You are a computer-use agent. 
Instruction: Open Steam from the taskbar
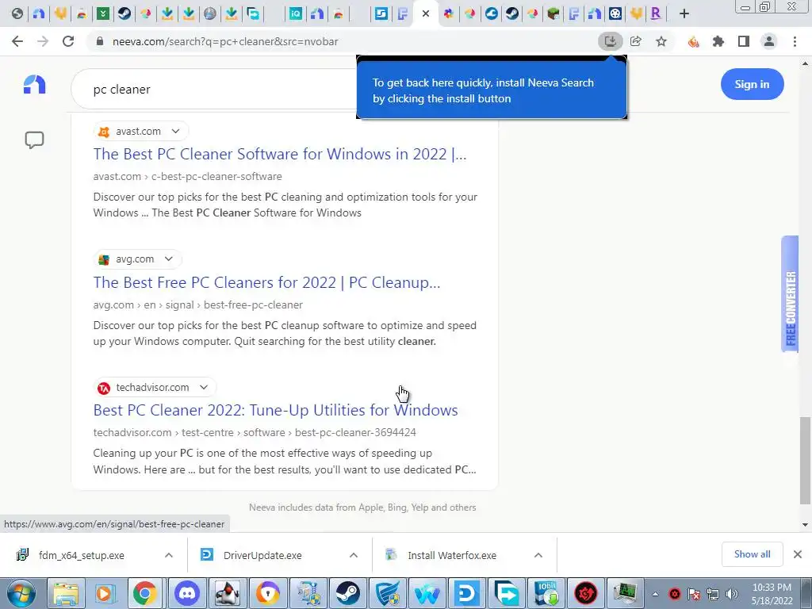(348, 593)
